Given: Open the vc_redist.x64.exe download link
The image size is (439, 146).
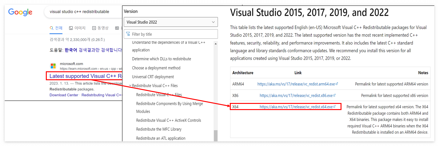Looking at the screenshot, I should click(x=297, y=107).
